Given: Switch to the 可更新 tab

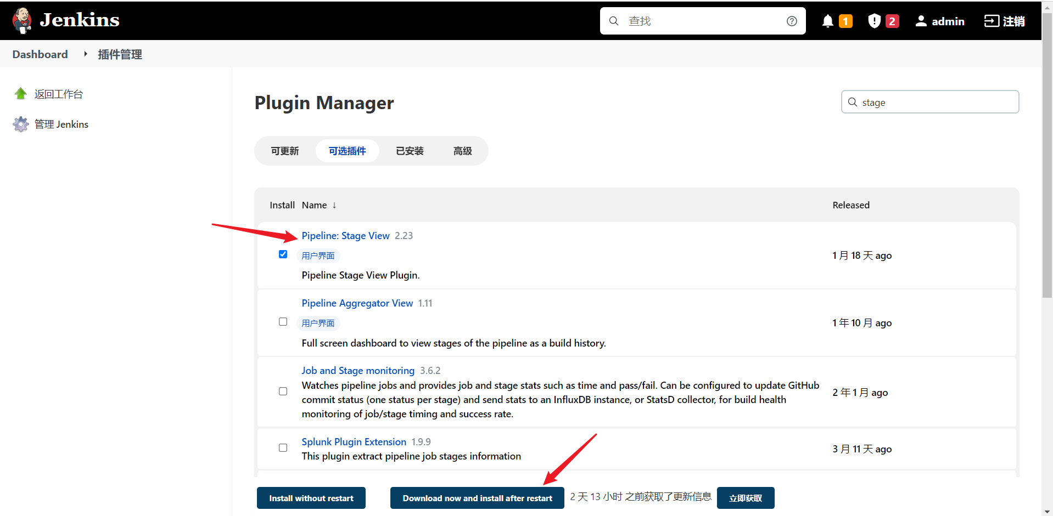Looking at the screenshot, I should [x=284, y=151].
